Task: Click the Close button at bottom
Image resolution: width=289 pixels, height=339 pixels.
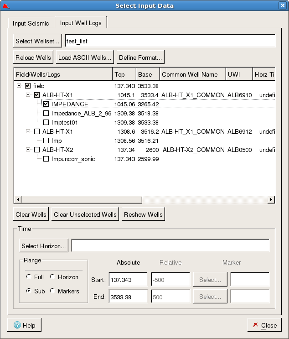Action: point(264,325)
